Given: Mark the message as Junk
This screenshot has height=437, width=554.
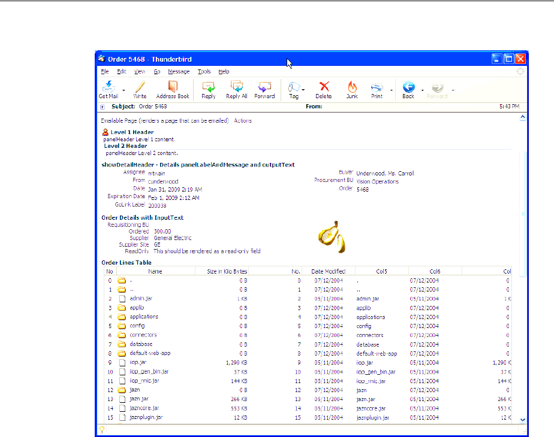Looking at the screenshot, I should (x=352, y=87).
